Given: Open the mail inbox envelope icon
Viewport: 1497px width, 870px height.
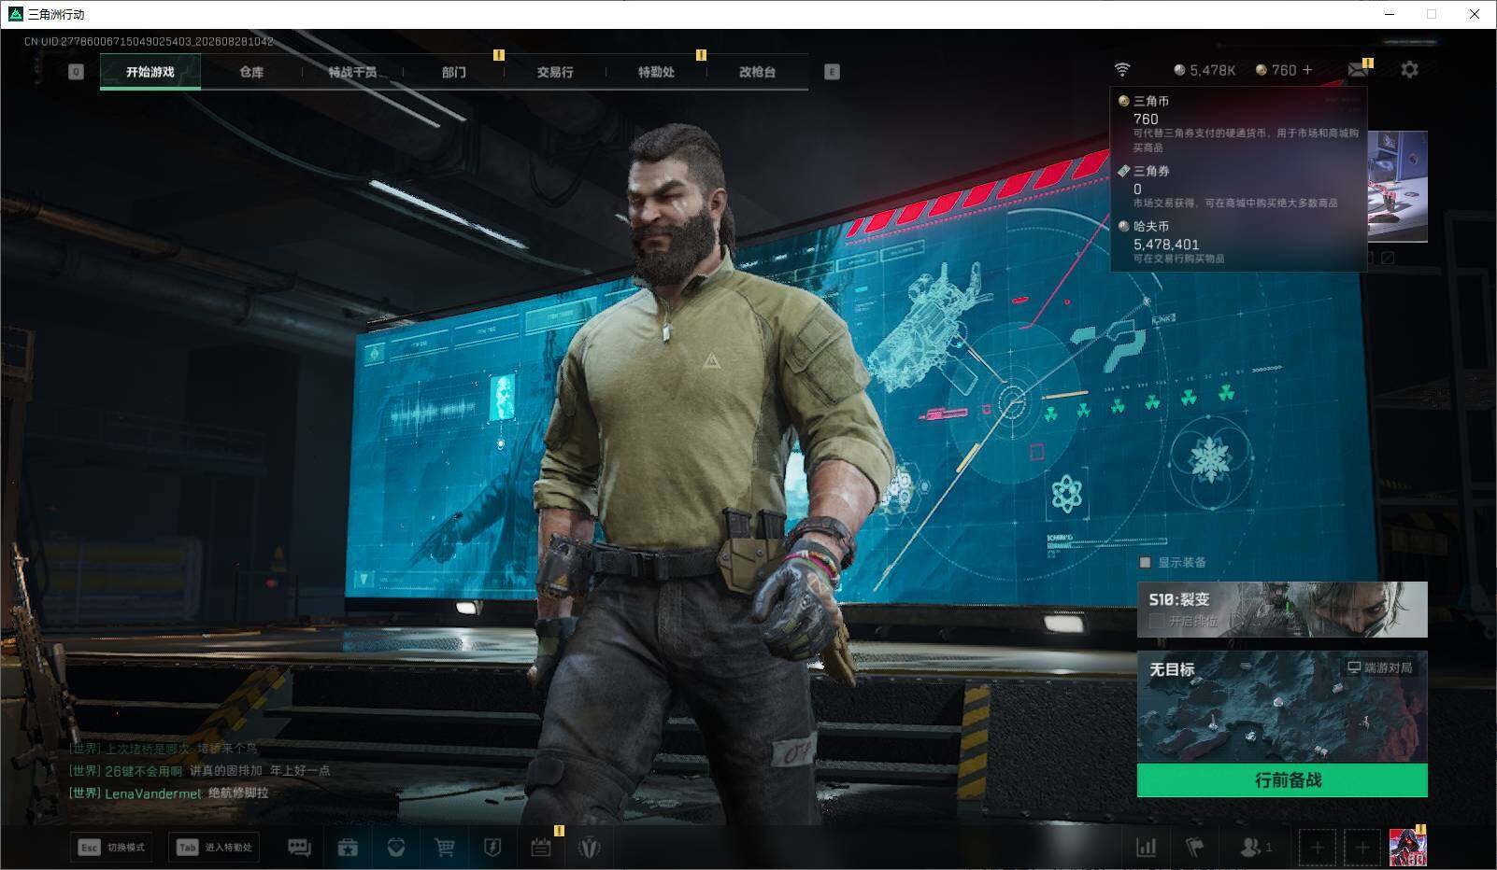Looking at the screenshot, I should [1358, 70].
